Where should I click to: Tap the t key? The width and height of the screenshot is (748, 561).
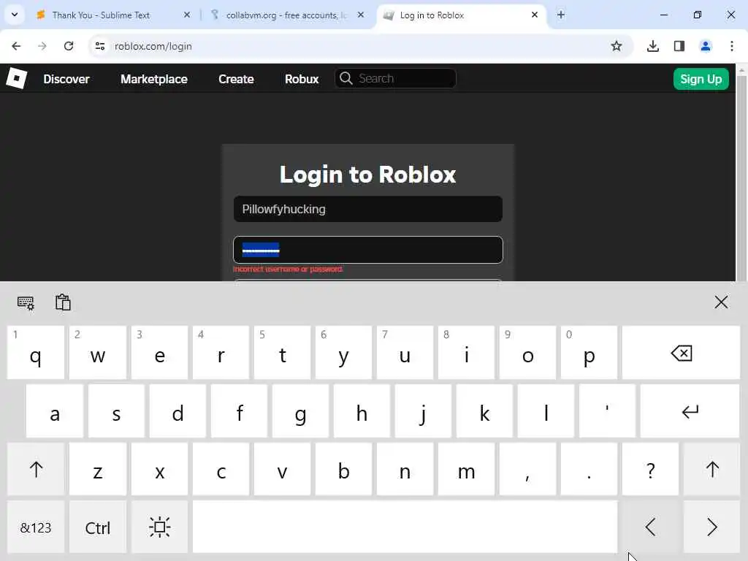click(x=282, y=353)
